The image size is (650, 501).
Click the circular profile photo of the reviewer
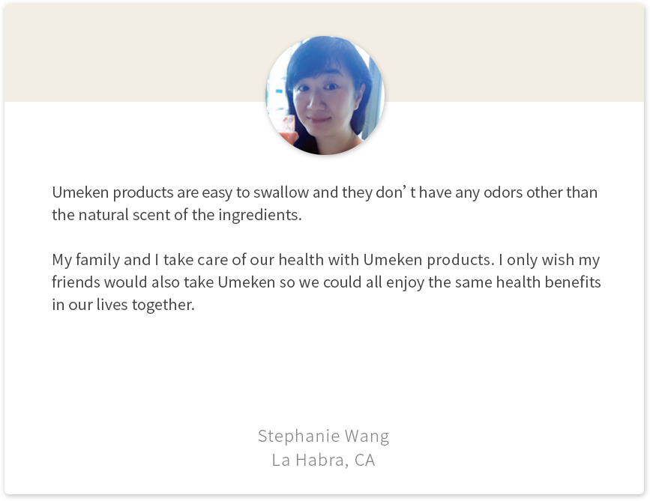[325, 96]
